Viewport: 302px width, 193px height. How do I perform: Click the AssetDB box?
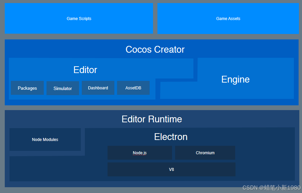[133, 88]
